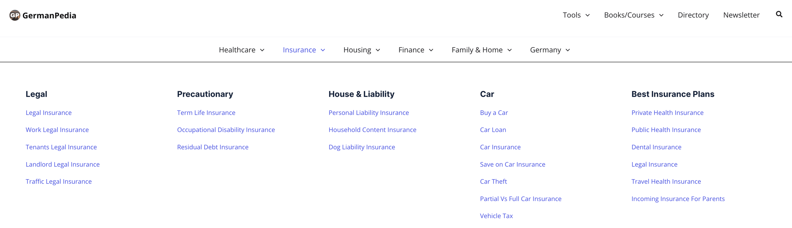Open the Housing dropdown menu
The height and width of the screenshot is (228, 792).
point(362,50)
